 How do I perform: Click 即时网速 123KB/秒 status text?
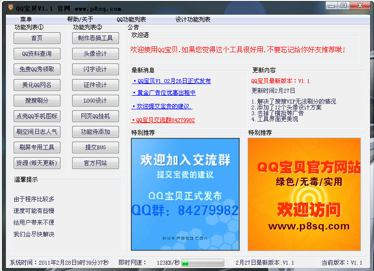[x=149, y=263]
